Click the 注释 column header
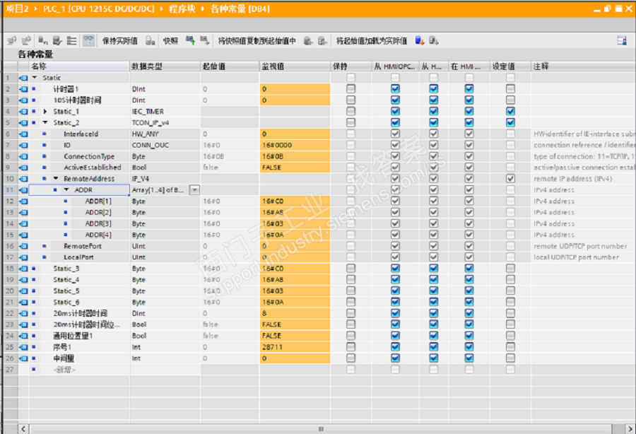 click(x=583, y=66)
